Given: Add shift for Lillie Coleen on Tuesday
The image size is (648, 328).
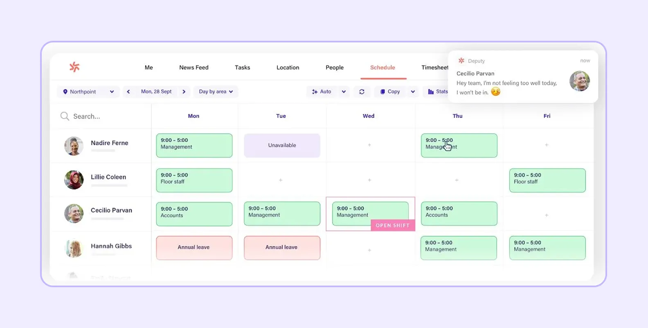Looking at the screenshot, I should 281,180.
